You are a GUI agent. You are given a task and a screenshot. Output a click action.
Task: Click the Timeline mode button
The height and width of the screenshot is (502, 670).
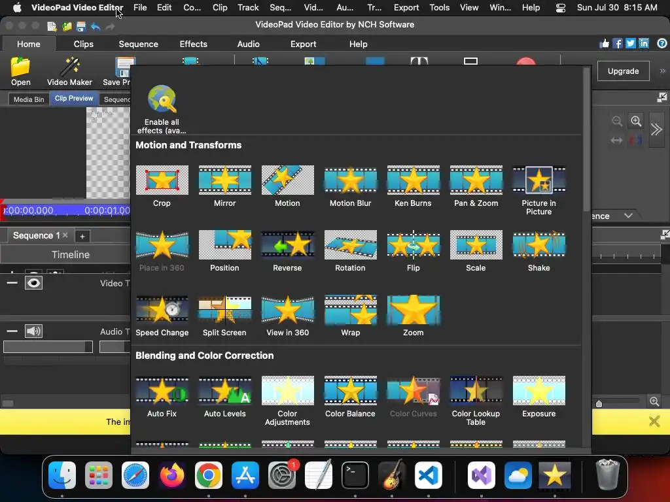pyautogui.click(x=70, y=255)
